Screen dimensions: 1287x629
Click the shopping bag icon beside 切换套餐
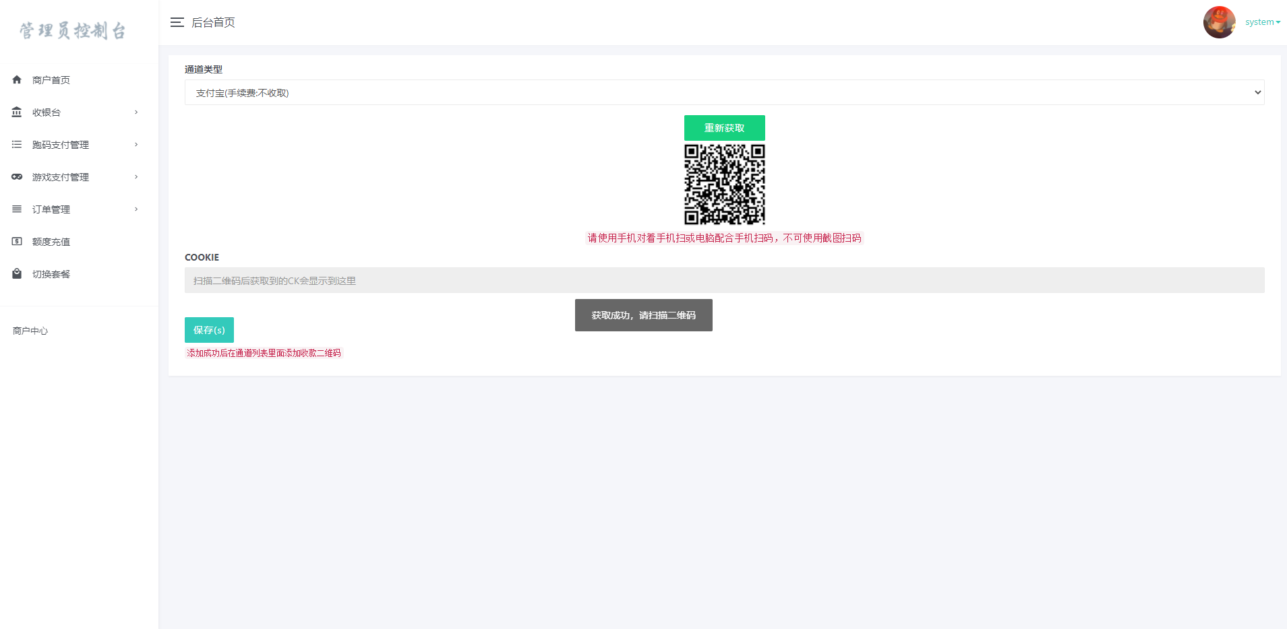[17, 273]
